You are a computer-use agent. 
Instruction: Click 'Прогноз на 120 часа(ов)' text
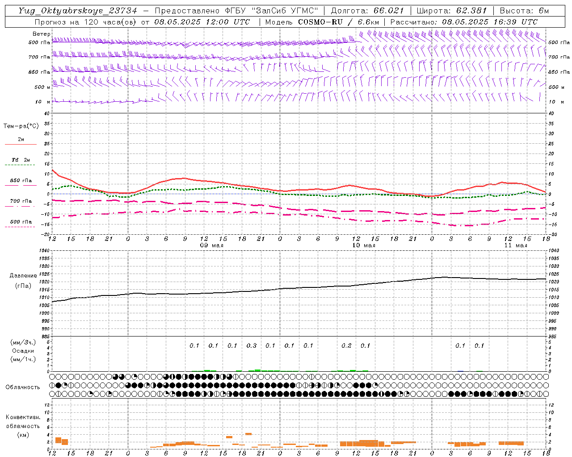pos(86,22)
